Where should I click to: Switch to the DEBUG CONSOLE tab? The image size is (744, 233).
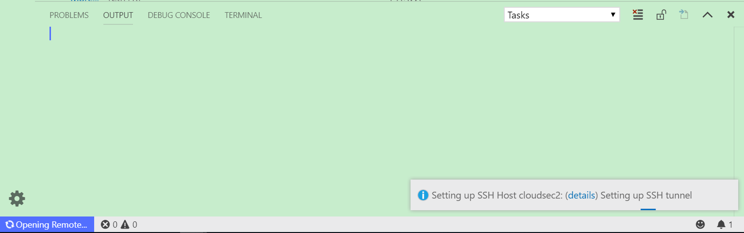coord(179,15)
